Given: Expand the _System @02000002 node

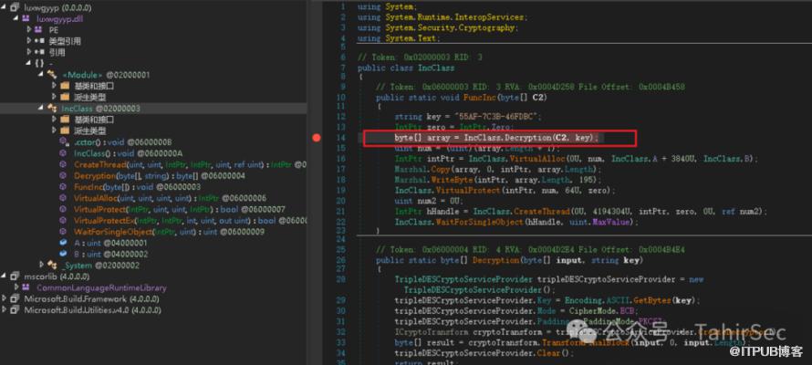Looking at the screenshot, I should click(41, 266).
